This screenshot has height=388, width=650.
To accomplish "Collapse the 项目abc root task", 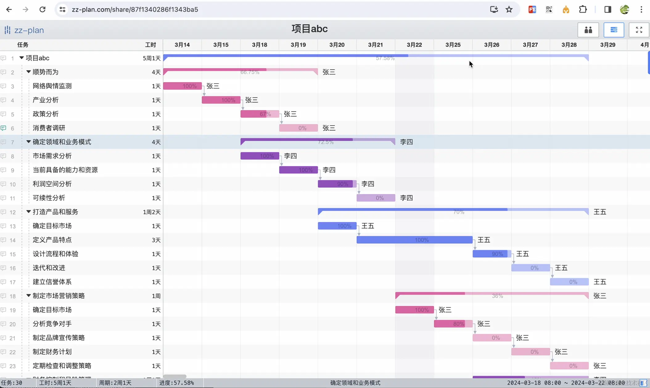I will pos(22,58).
